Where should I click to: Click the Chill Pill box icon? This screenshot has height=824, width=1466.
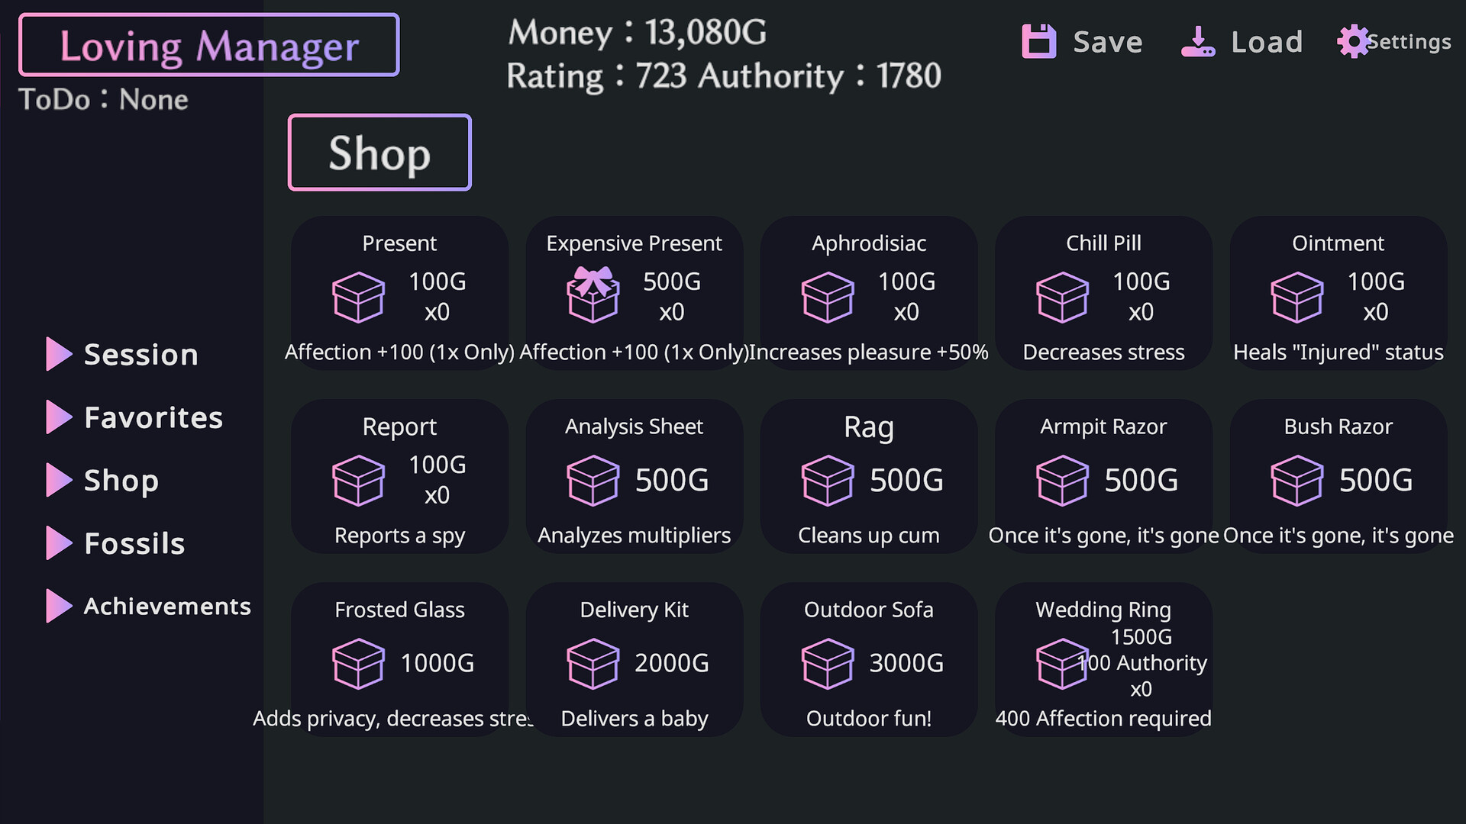pos(1062,297)
